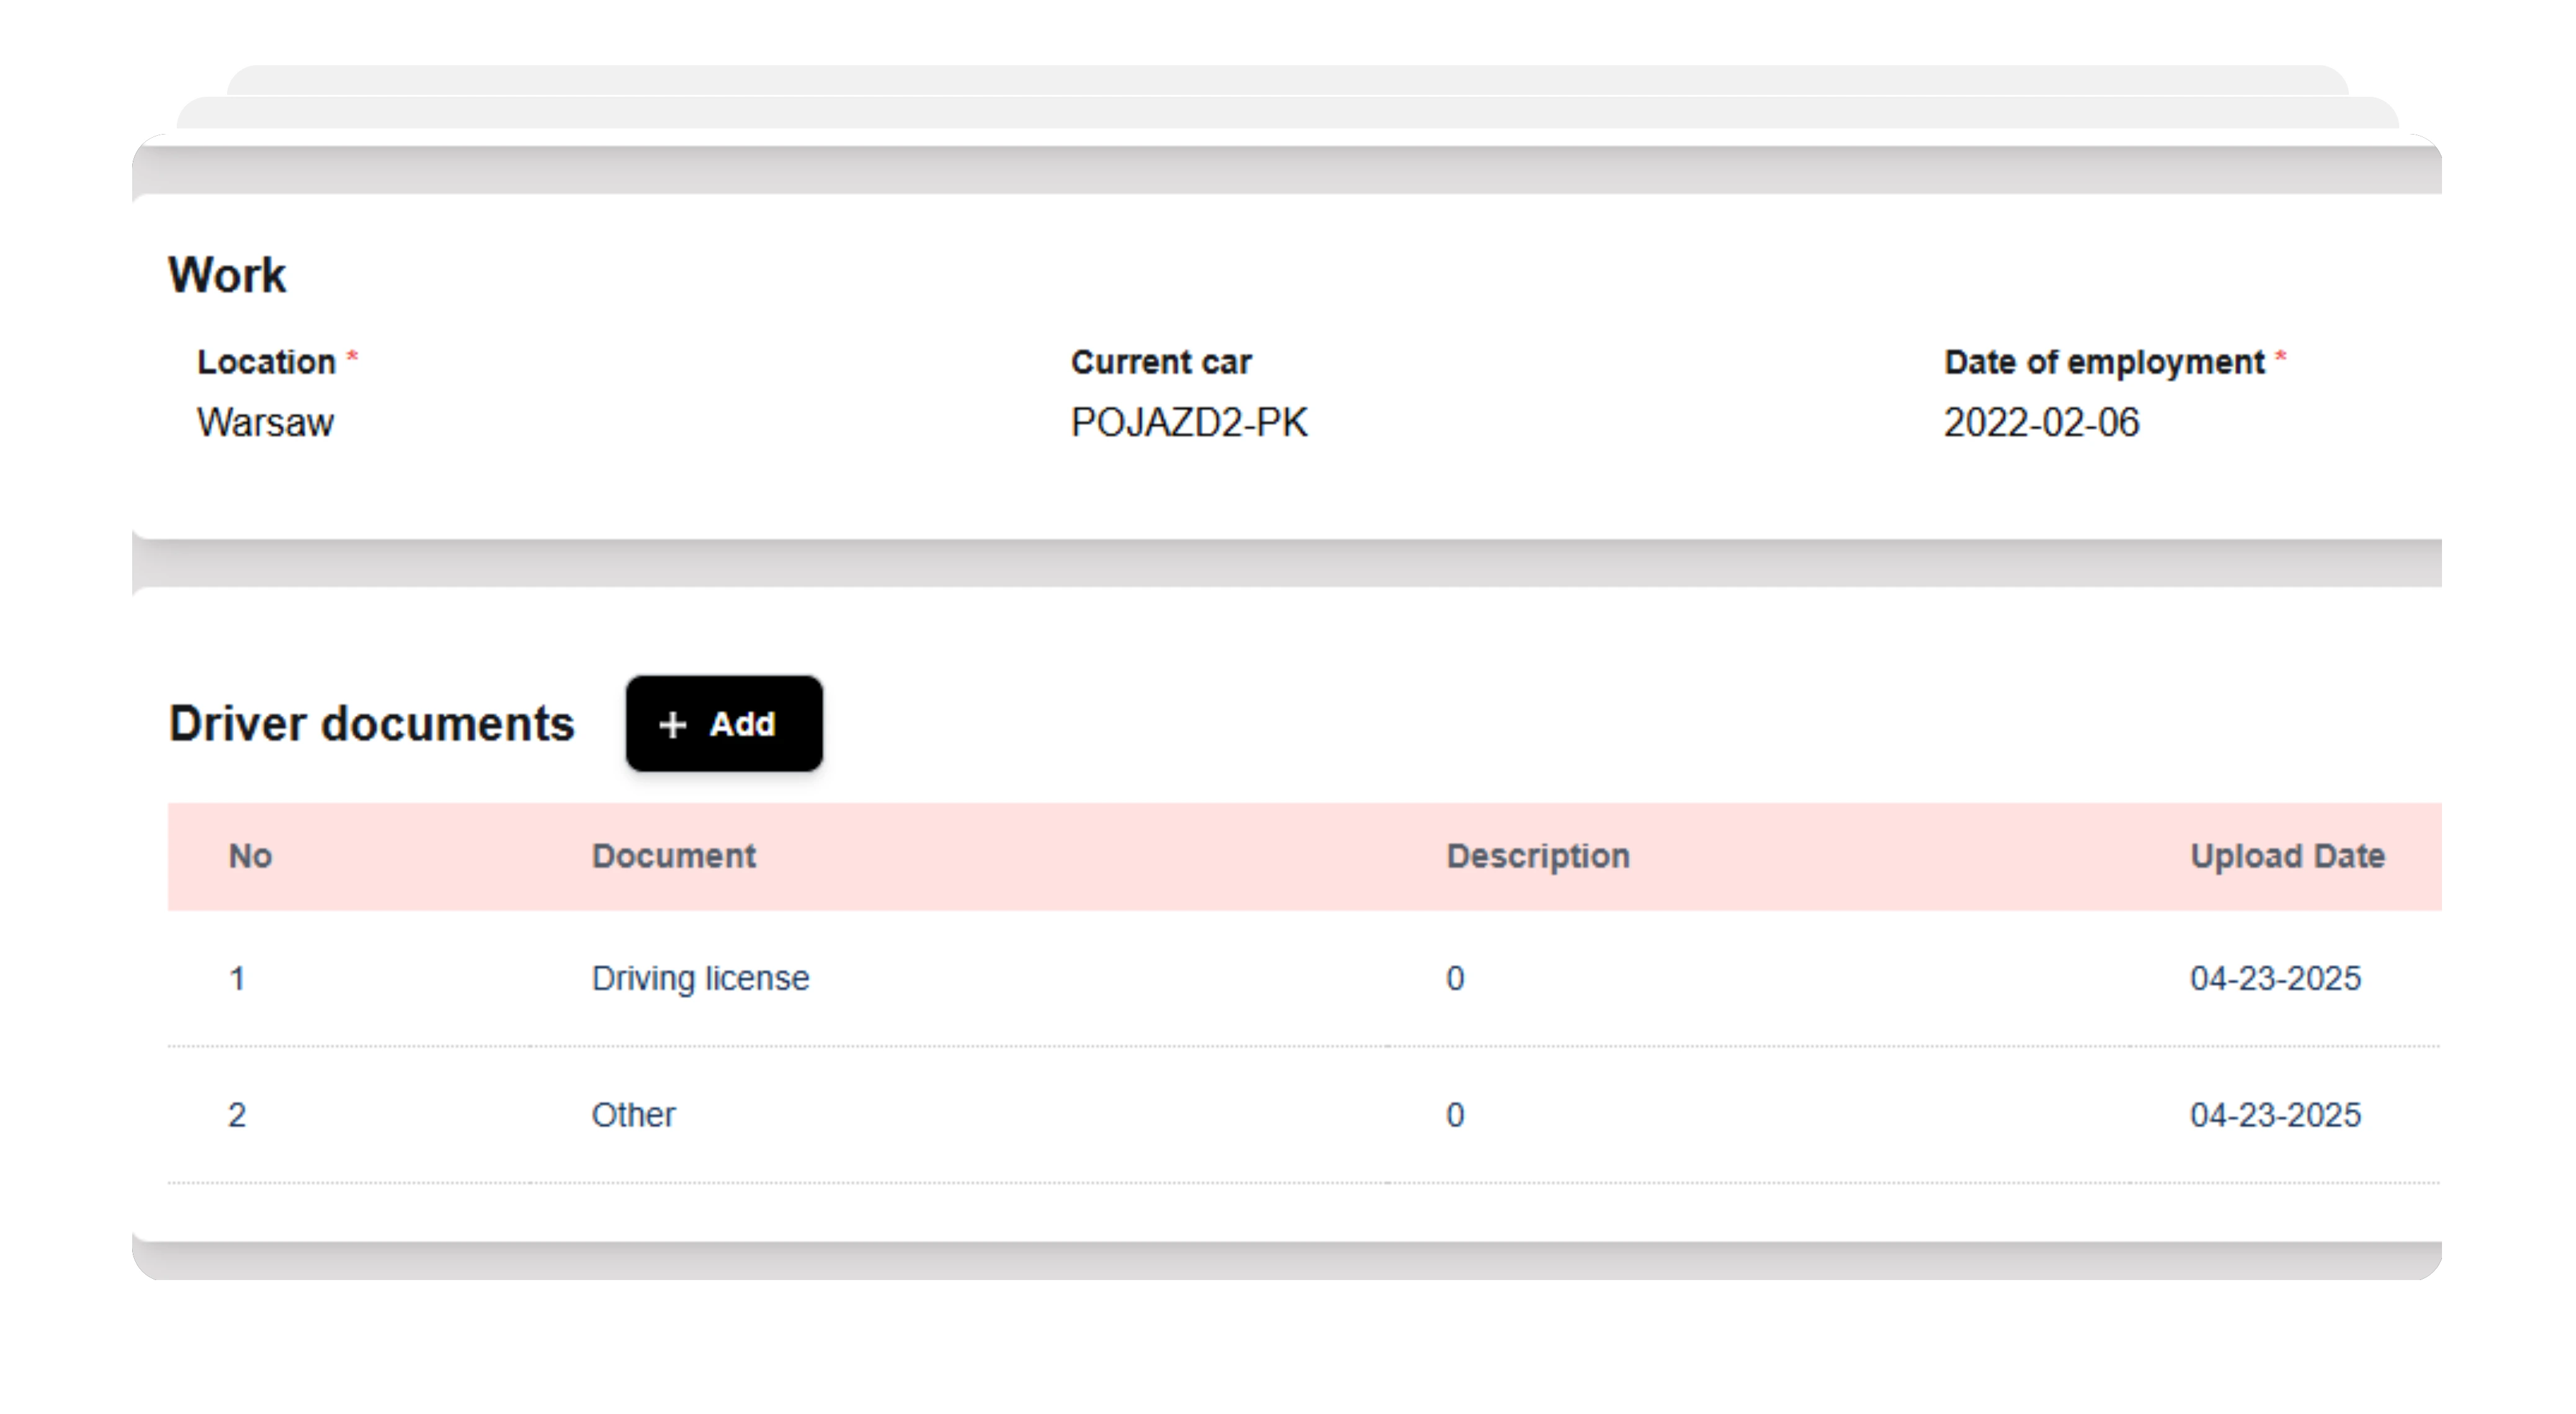The width and height of the screenshot is (2576, 1414).
Task: Sort by the Document column header
Action: (673, 856)
